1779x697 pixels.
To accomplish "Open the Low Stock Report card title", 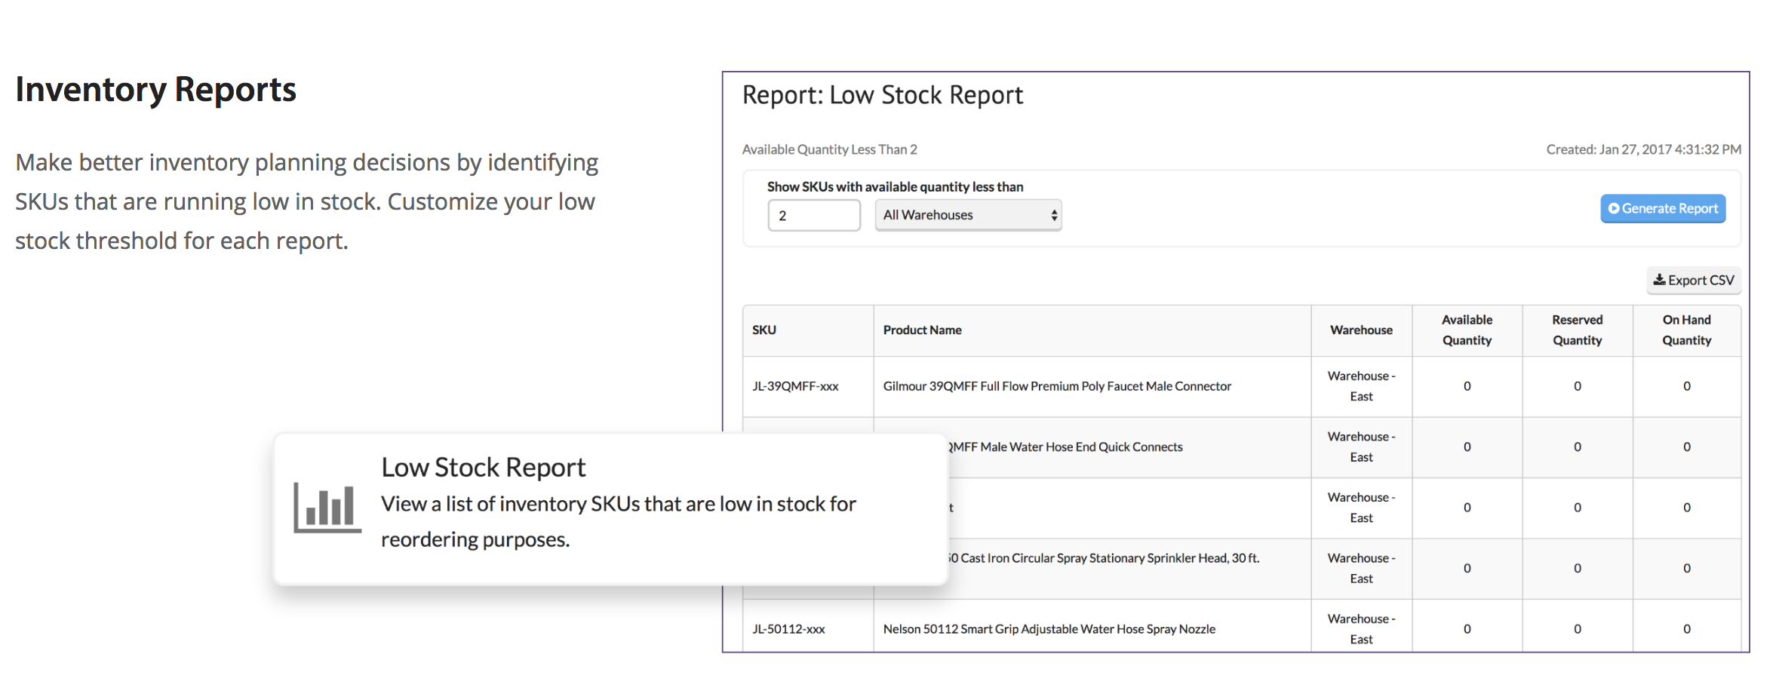I will click(x=483, y=468).
